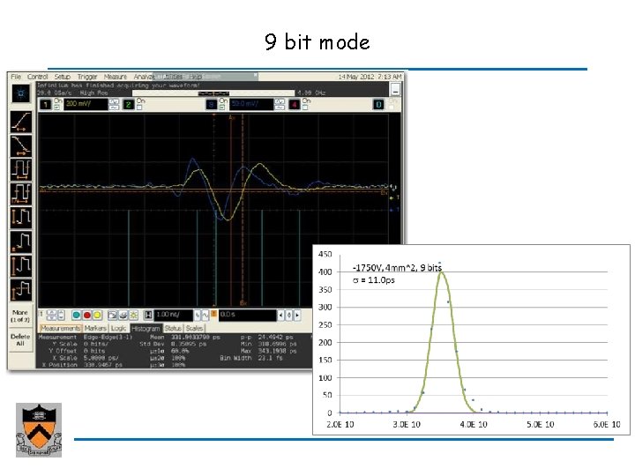Select the bottom measurement icon above More
635x476 pixels.
pos(20,290)
